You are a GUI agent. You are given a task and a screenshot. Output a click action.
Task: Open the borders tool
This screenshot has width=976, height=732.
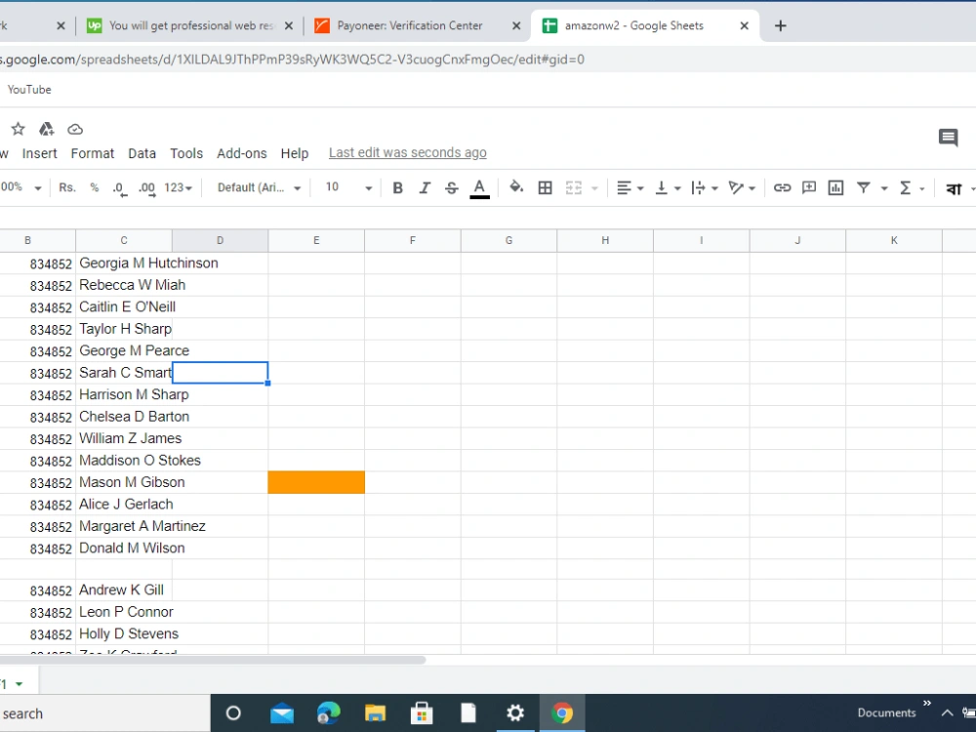(x=546, y=187)
